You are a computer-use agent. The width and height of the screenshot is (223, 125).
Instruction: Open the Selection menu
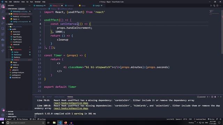[x=16, y=2]
